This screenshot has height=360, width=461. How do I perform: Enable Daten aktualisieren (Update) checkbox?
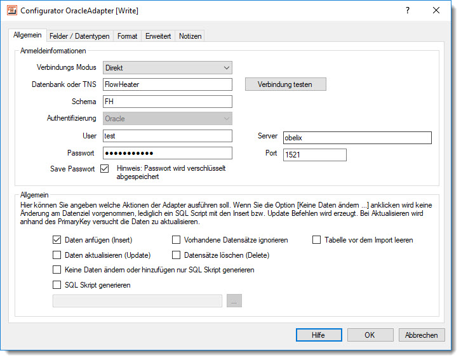58,255
